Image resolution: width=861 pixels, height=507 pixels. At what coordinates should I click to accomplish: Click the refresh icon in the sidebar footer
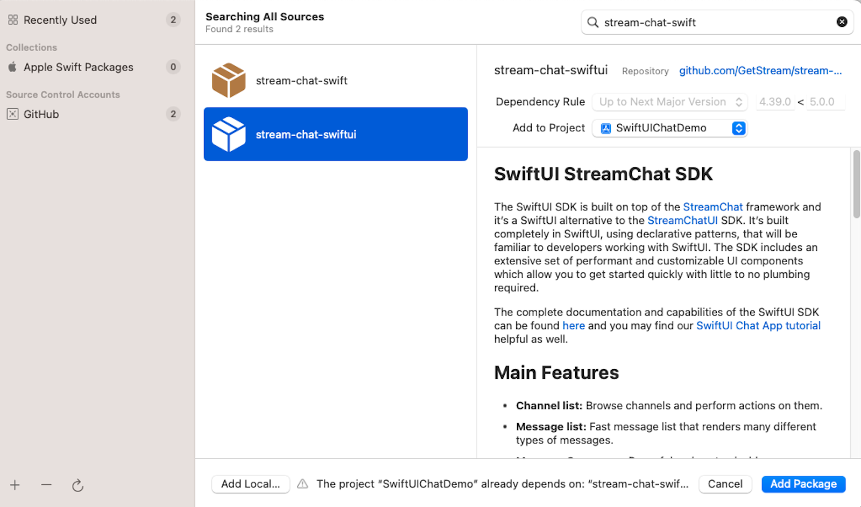(x=78, y=485)
